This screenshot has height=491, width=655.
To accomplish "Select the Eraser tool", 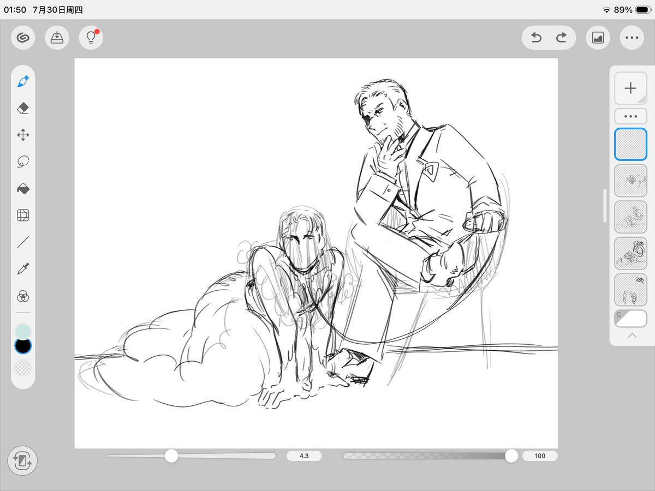I will point(23,108).
